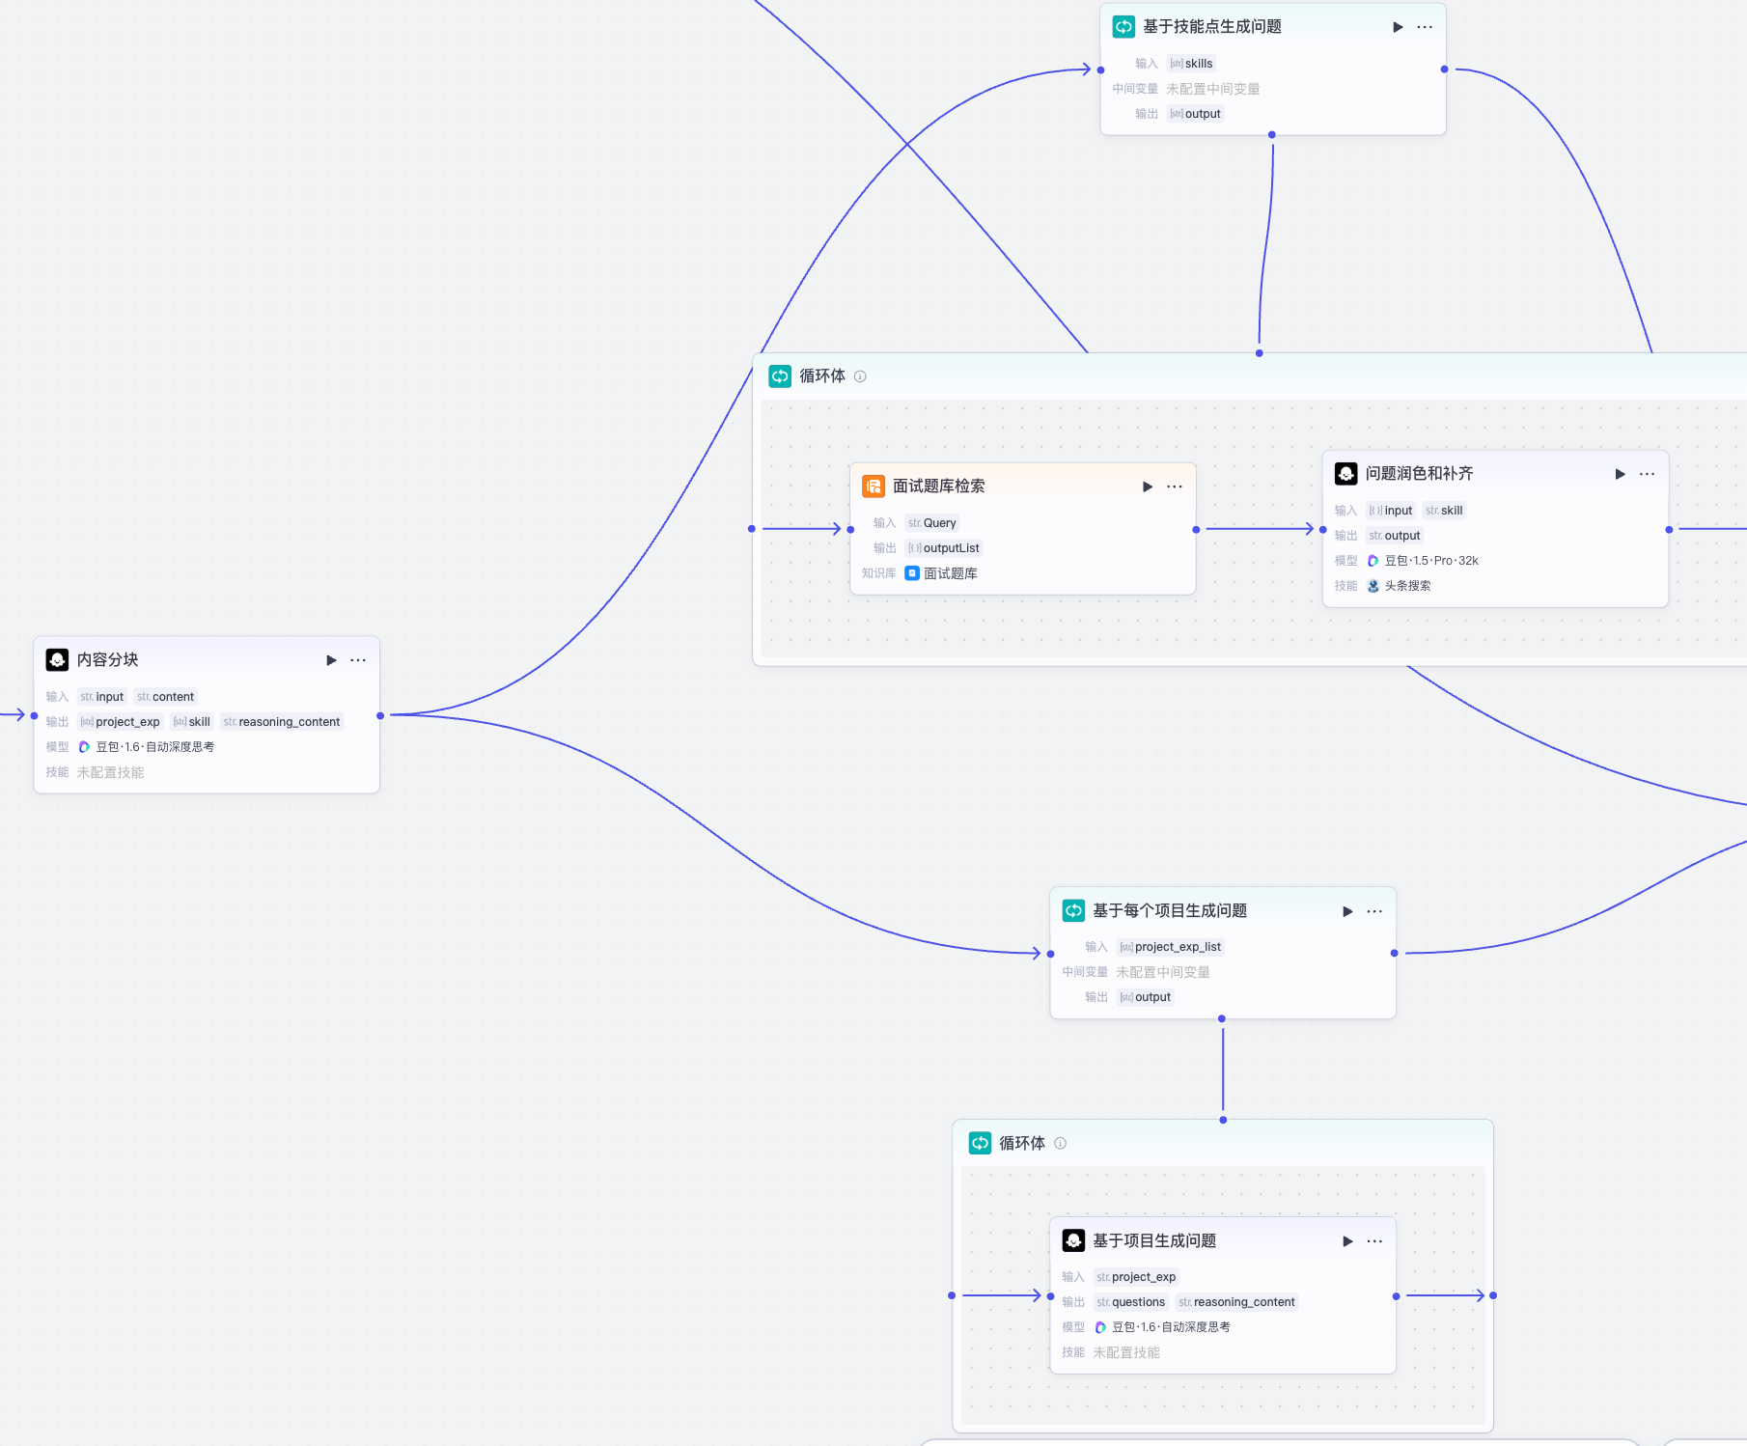The width and height of the screenshot is (1747, 1446).
Task: Click the output port of 内容分块 node
Action: pyautogui.click(x=380, y=715)
